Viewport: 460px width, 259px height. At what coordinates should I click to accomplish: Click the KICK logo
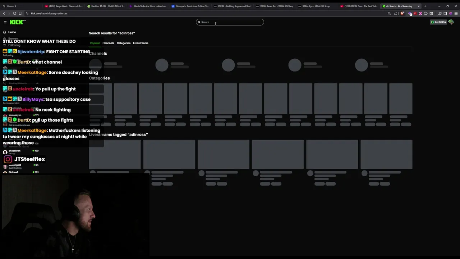(18, 22)
